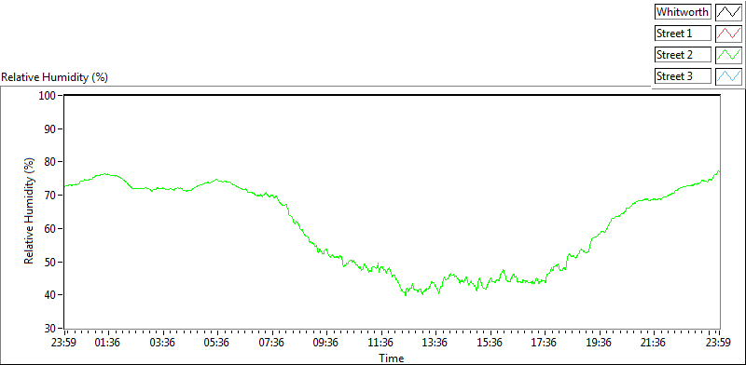This screenshot has height=365, width=746.
Task: Click the 100 value on the y-axis
Action: click(49, 96)
